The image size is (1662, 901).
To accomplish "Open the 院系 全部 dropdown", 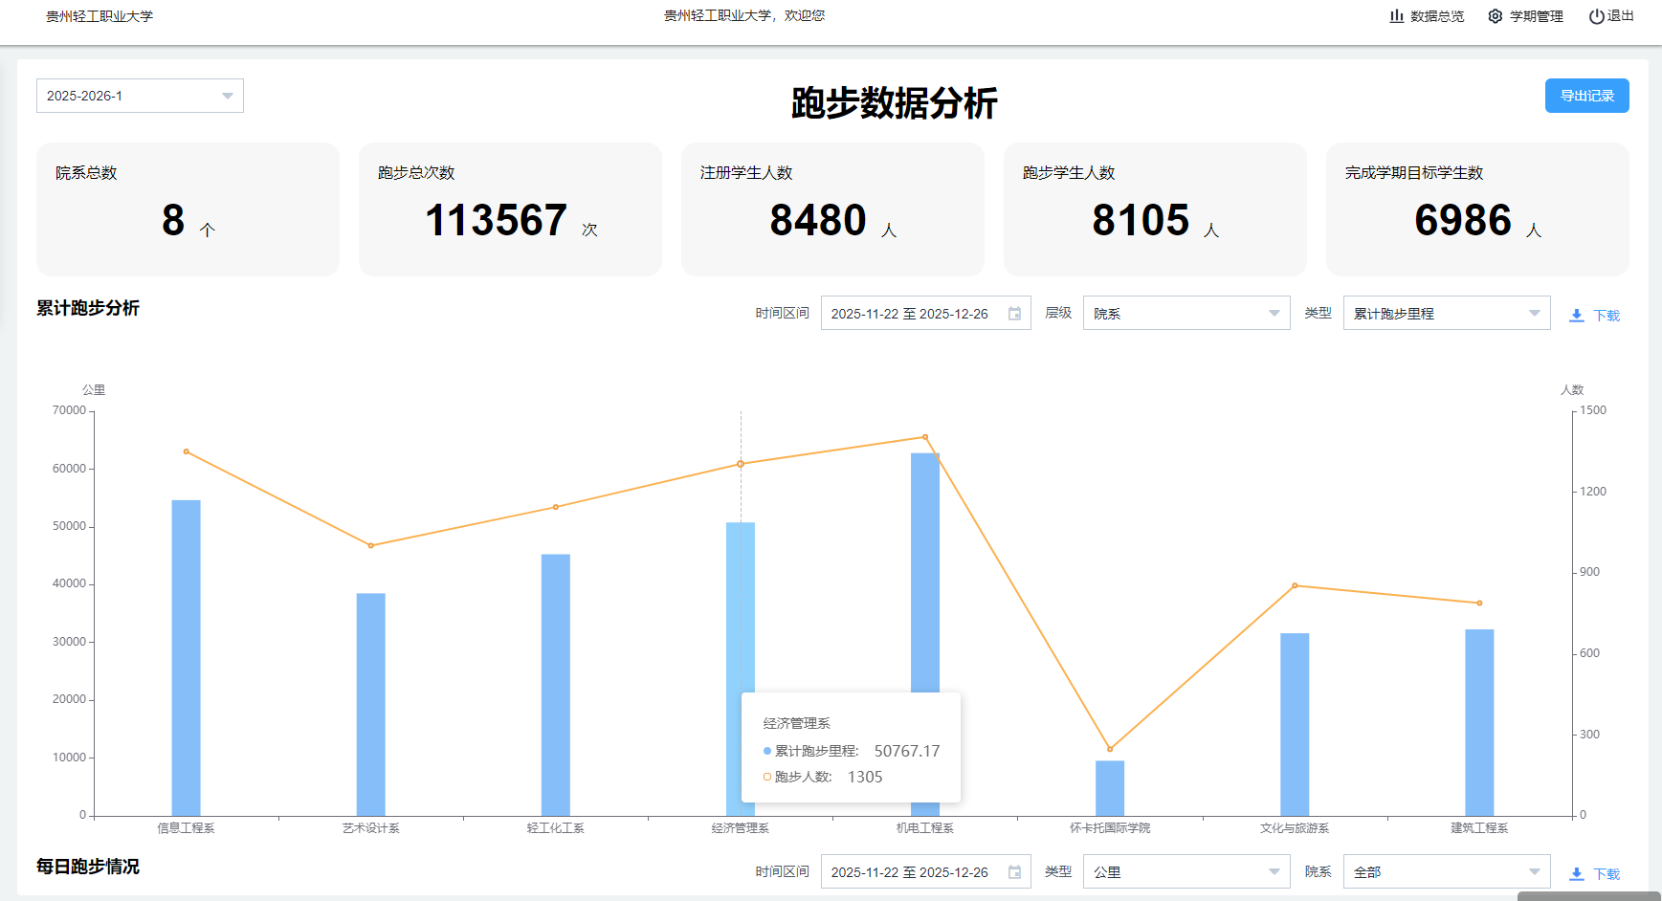I will click(1446, 872).
